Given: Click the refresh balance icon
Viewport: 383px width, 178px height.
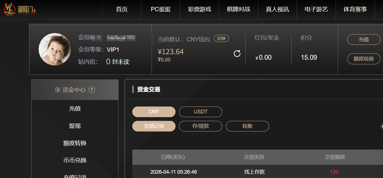Looking at the screenshot, I should pos(237,54).
